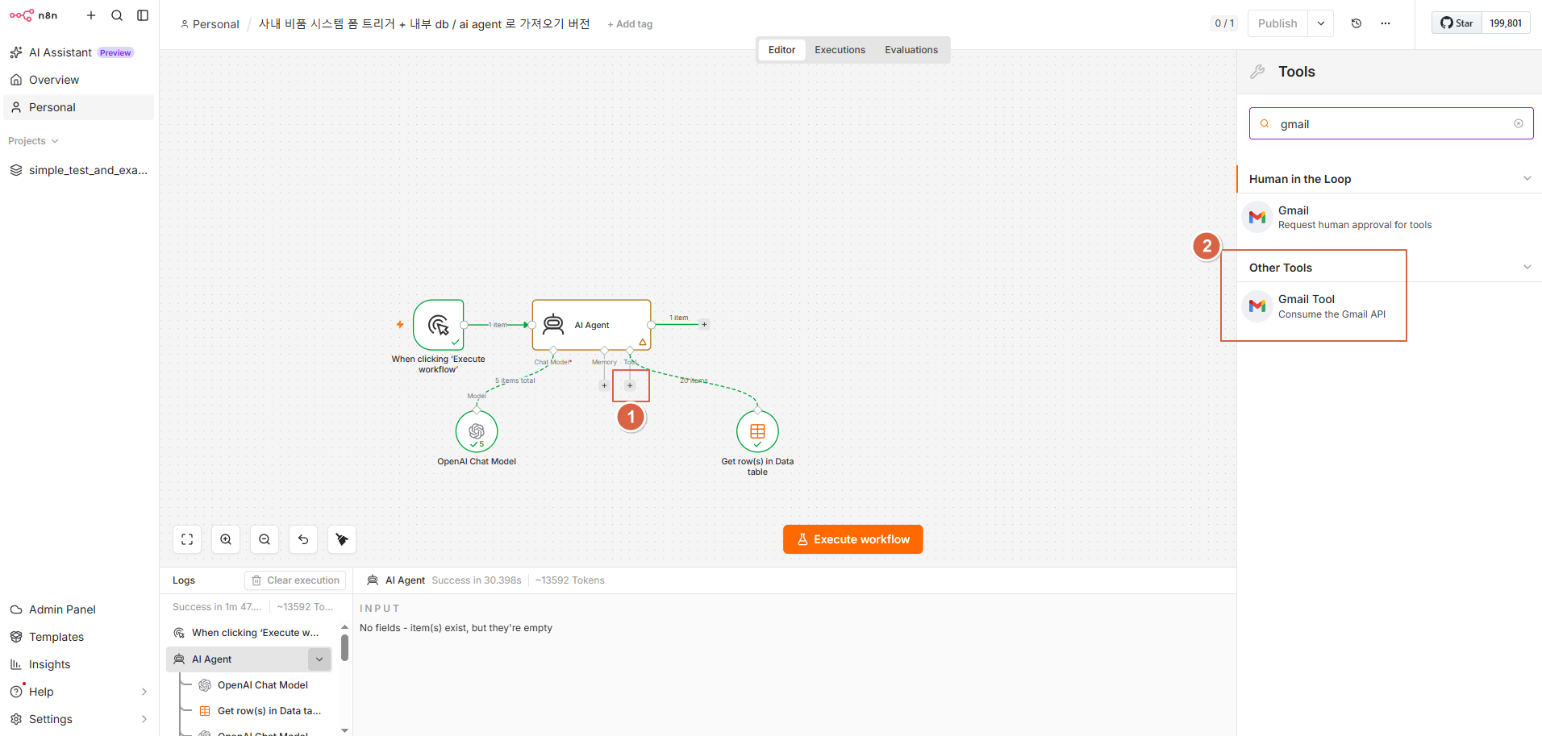The width and height of the screenshot is (1542, 736).
Task: Select the AI Agent node
Action: 591,325
